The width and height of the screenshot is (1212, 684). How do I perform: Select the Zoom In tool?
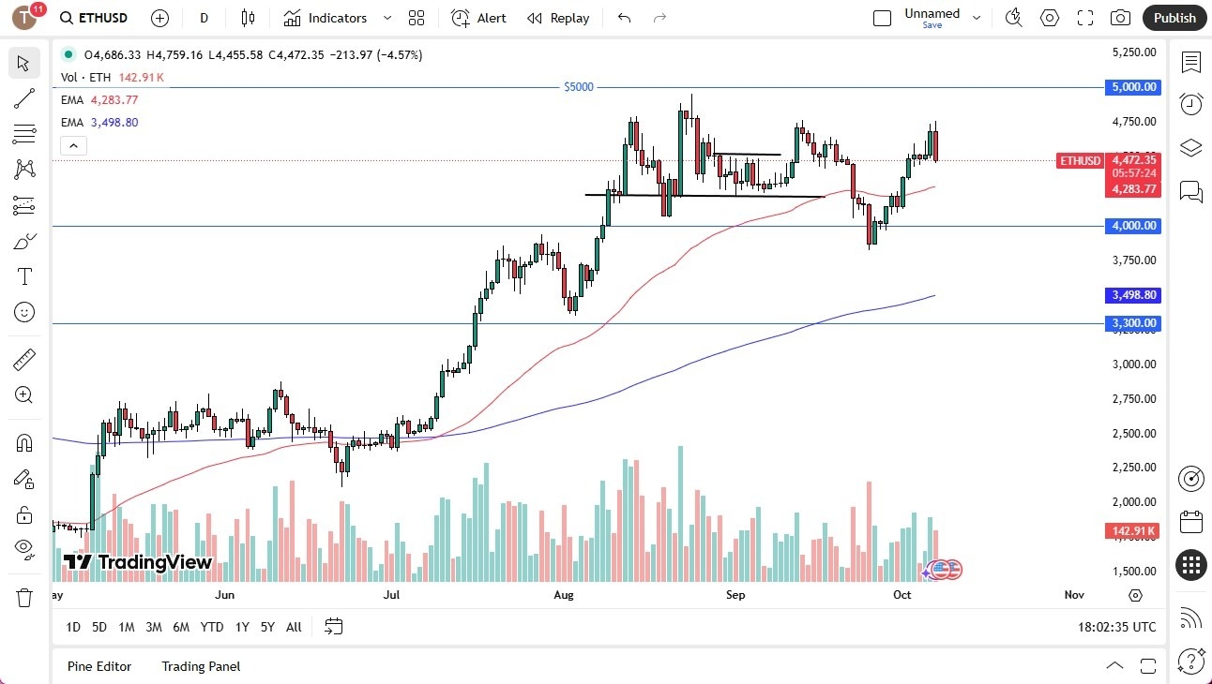[24, 394]
